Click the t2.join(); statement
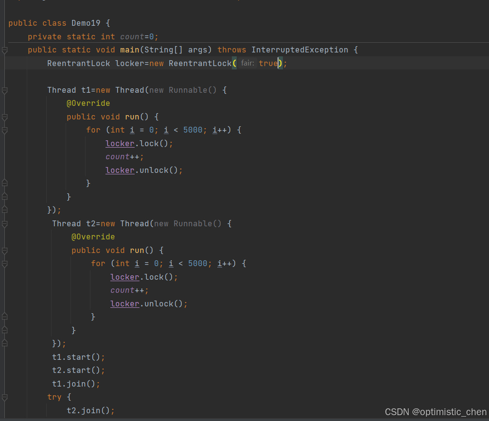Screen dimensions: 489x421 click(x=91, y=411)
